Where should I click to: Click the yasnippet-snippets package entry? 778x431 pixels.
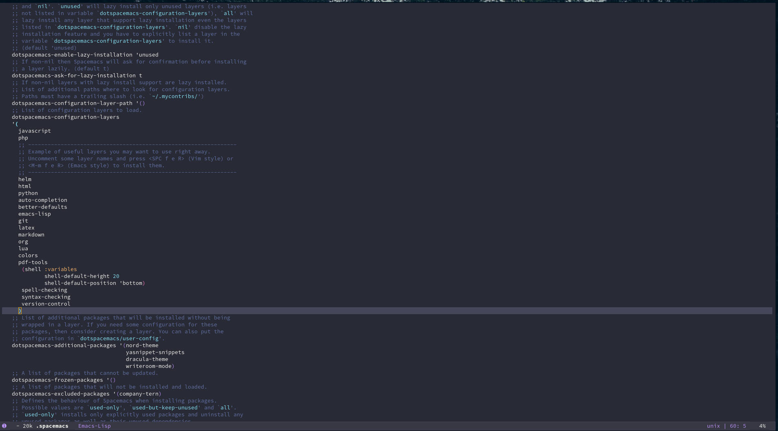tap(155, 352)
